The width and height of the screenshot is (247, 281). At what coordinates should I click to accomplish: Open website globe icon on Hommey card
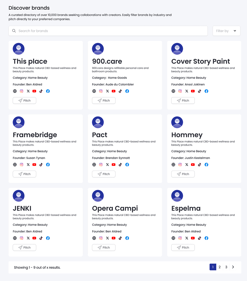tap(173, 165)
